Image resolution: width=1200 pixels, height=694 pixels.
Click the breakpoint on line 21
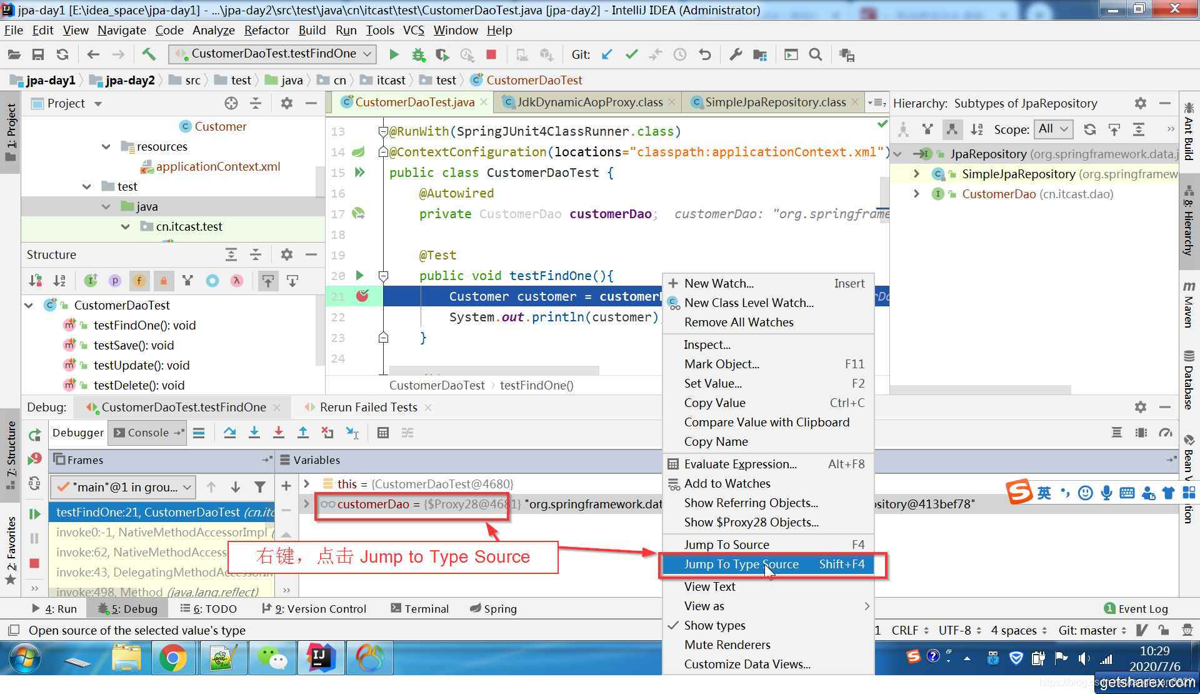[362, 296]
